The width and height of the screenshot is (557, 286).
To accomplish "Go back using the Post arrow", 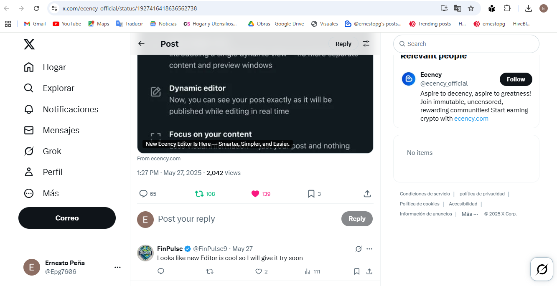I will [142, 43].
